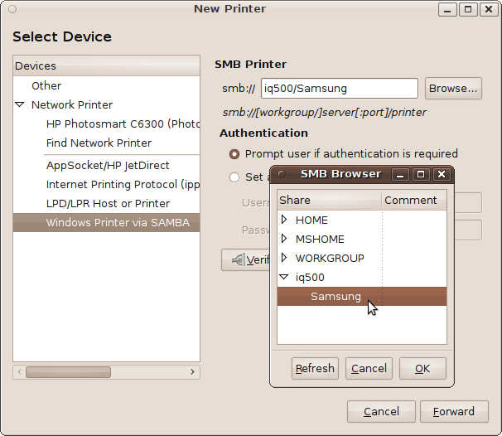Click the Browse... button
Image resolution: width=502 pixels, height=436 pixels.
coord(453,89)
